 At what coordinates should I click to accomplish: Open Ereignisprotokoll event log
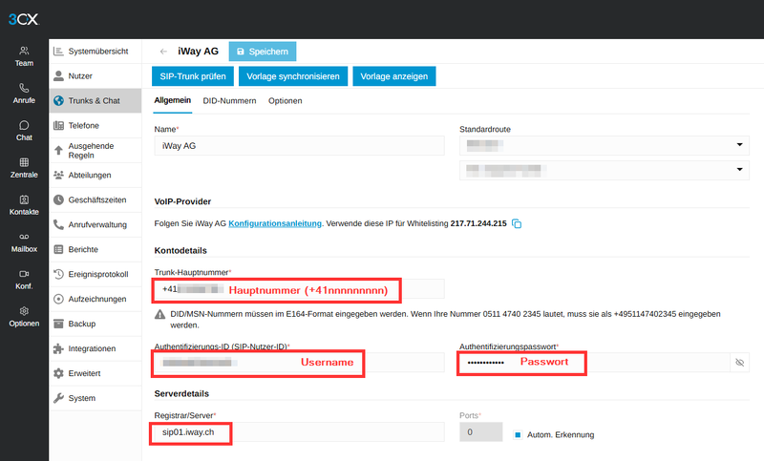[95, 275]
